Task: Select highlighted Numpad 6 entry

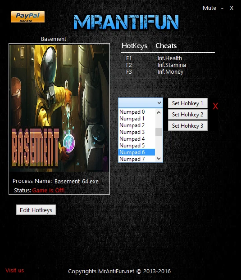Action: point(136,152)
